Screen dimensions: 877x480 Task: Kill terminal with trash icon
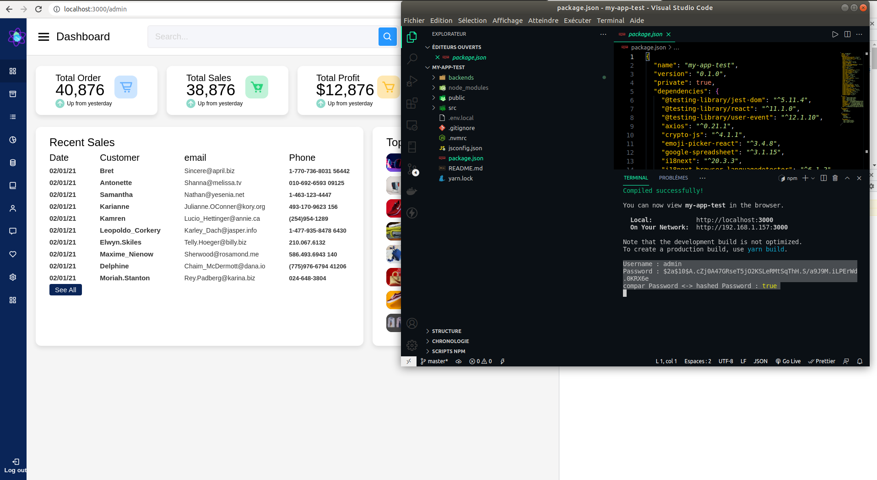(x=835, y=178)
